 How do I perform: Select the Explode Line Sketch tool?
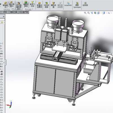coord(60,5)
